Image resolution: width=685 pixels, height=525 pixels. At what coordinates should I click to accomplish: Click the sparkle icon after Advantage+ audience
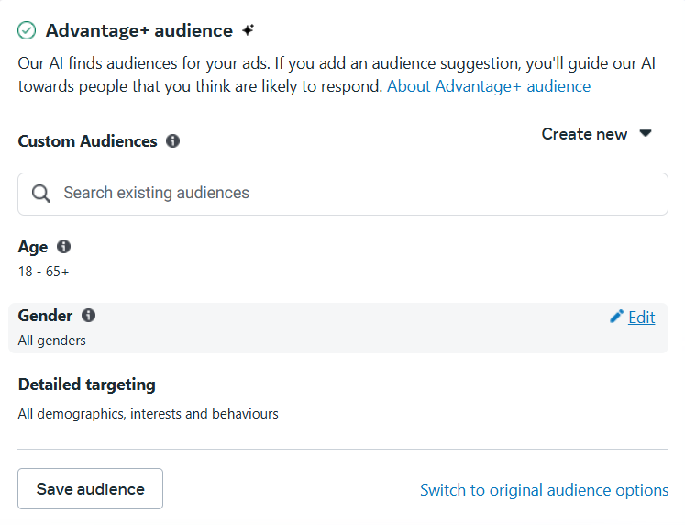(x=249, y=30)
